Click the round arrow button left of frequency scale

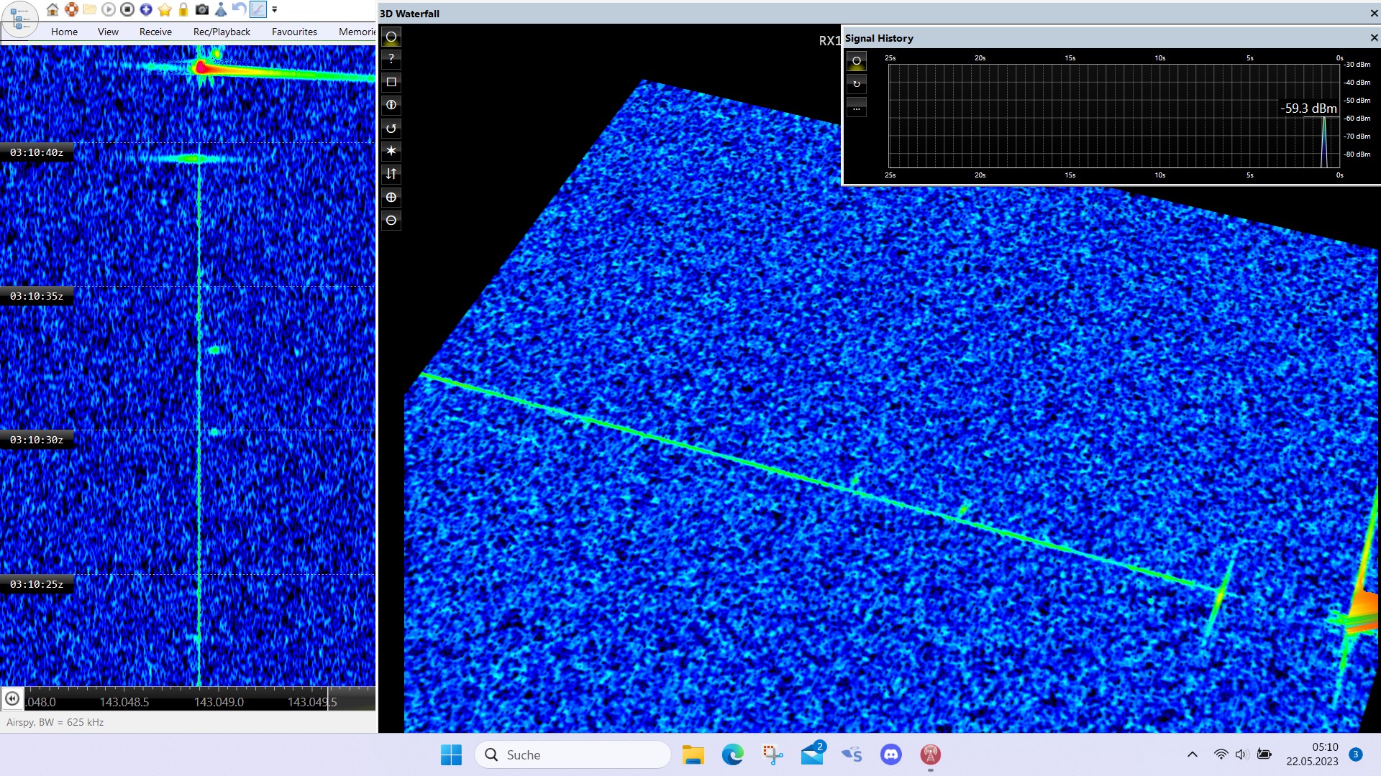click(12, 698)
